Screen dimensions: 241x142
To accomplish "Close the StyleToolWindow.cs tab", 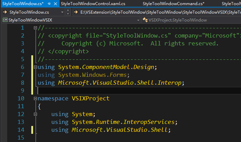I will 55,3.
